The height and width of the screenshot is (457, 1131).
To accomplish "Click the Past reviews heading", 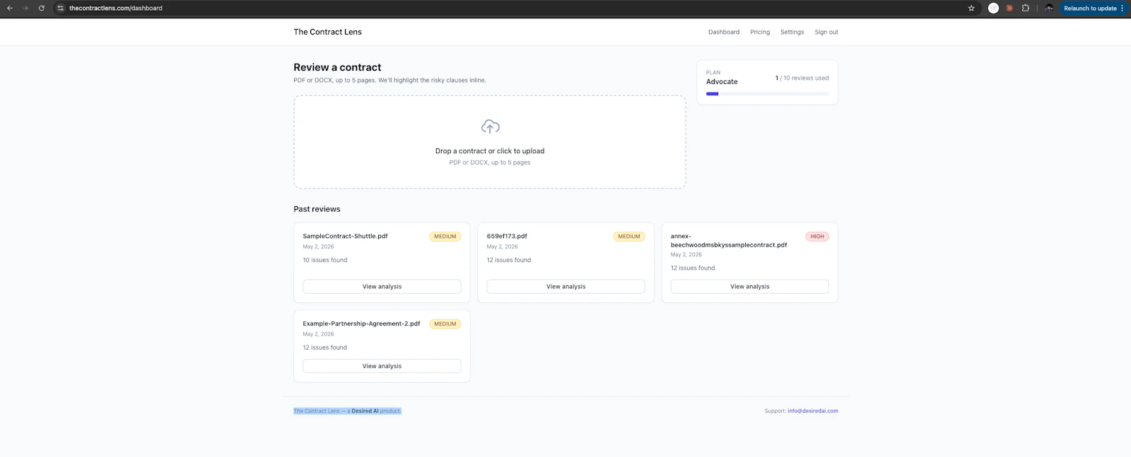I will (x=317, y=209).
